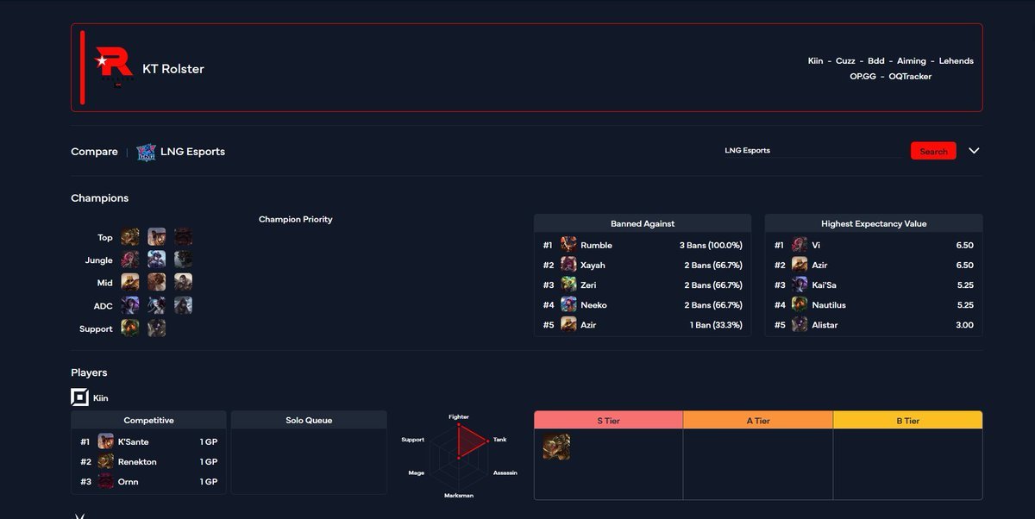
Task: Open the OP.GG link
Action: (x=862, y=77)
